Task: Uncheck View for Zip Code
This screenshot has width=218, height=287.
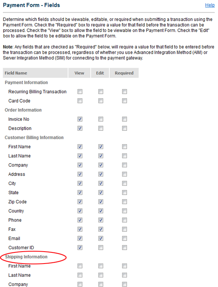Action: click(80, 202)
